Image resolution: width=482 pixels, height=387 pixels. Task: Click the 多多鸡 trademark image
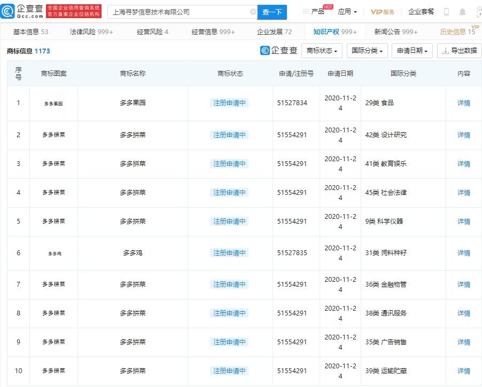[53, 253]
